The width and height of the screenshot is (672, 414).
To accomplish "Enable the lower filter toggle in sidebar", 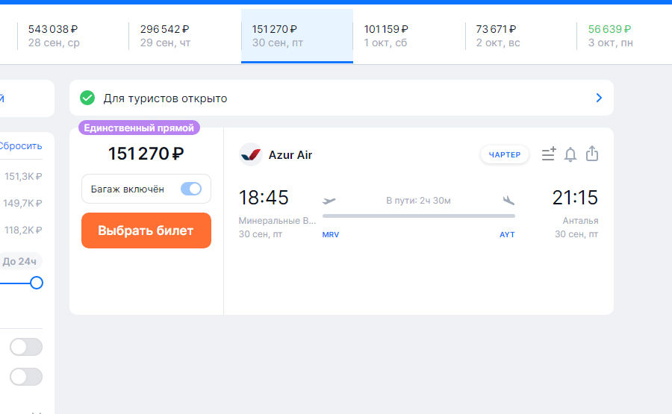I will [x=26, y=377].
